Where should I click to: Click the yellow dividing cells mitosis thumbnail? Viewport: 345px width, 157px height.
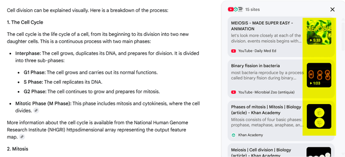(x=319, y=116)
